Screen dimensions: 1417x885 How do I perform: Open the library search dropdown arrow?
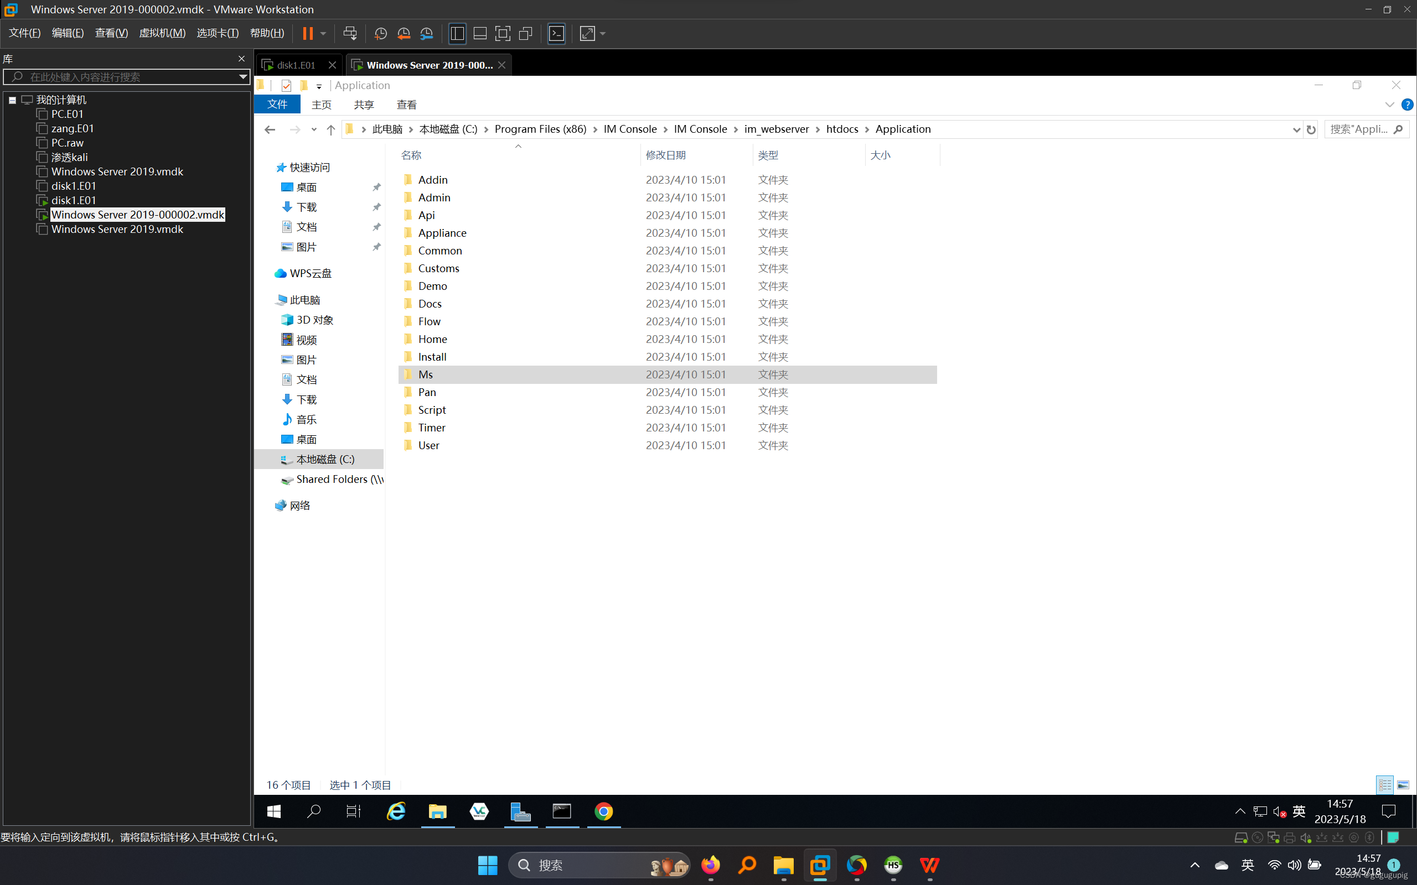[242, 77]
